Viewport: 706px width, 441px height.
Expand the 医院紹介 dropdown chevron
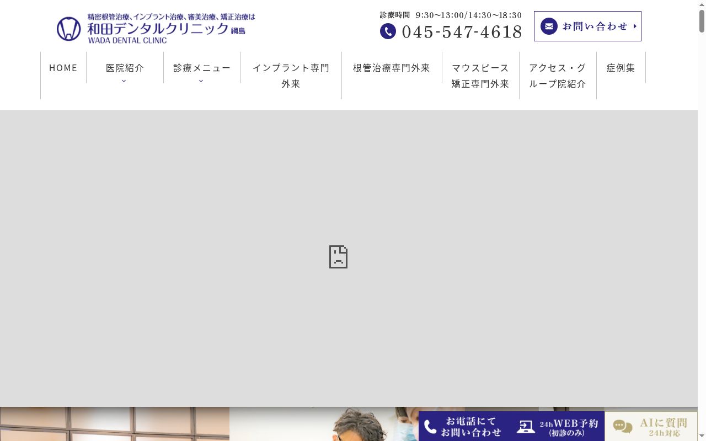pyautogui.click(x=124, y=81)
